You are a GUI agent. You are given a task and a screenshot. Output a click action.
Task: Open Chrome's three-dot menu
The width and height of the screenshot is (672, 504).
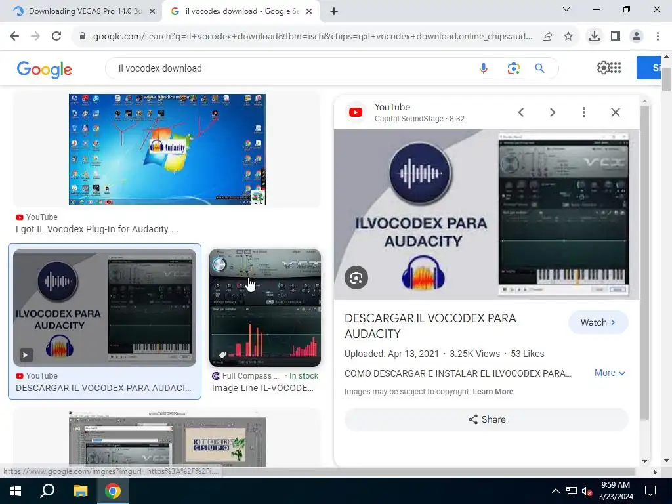coord(658,37)
